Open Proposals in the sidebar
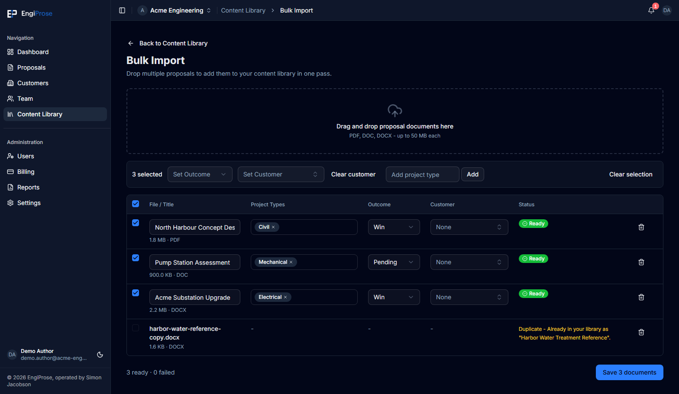The height and width of the screenshot is (394, 679). pyautogui.click(x=55, y=67)
